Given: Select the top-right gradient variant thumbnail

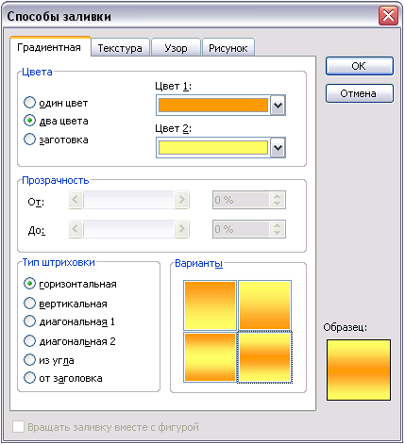Looking at the screenshot, I should (x=264, y=305).
